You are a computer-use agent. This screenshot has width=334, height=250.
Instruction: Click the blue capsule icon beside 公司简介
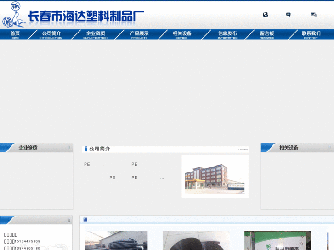click(86, 149)
